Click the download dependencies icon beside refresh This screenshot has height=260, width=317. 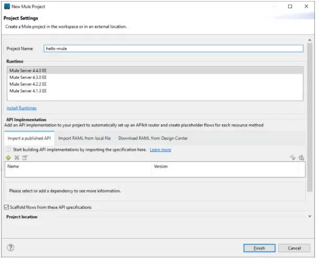pos(302,158)
